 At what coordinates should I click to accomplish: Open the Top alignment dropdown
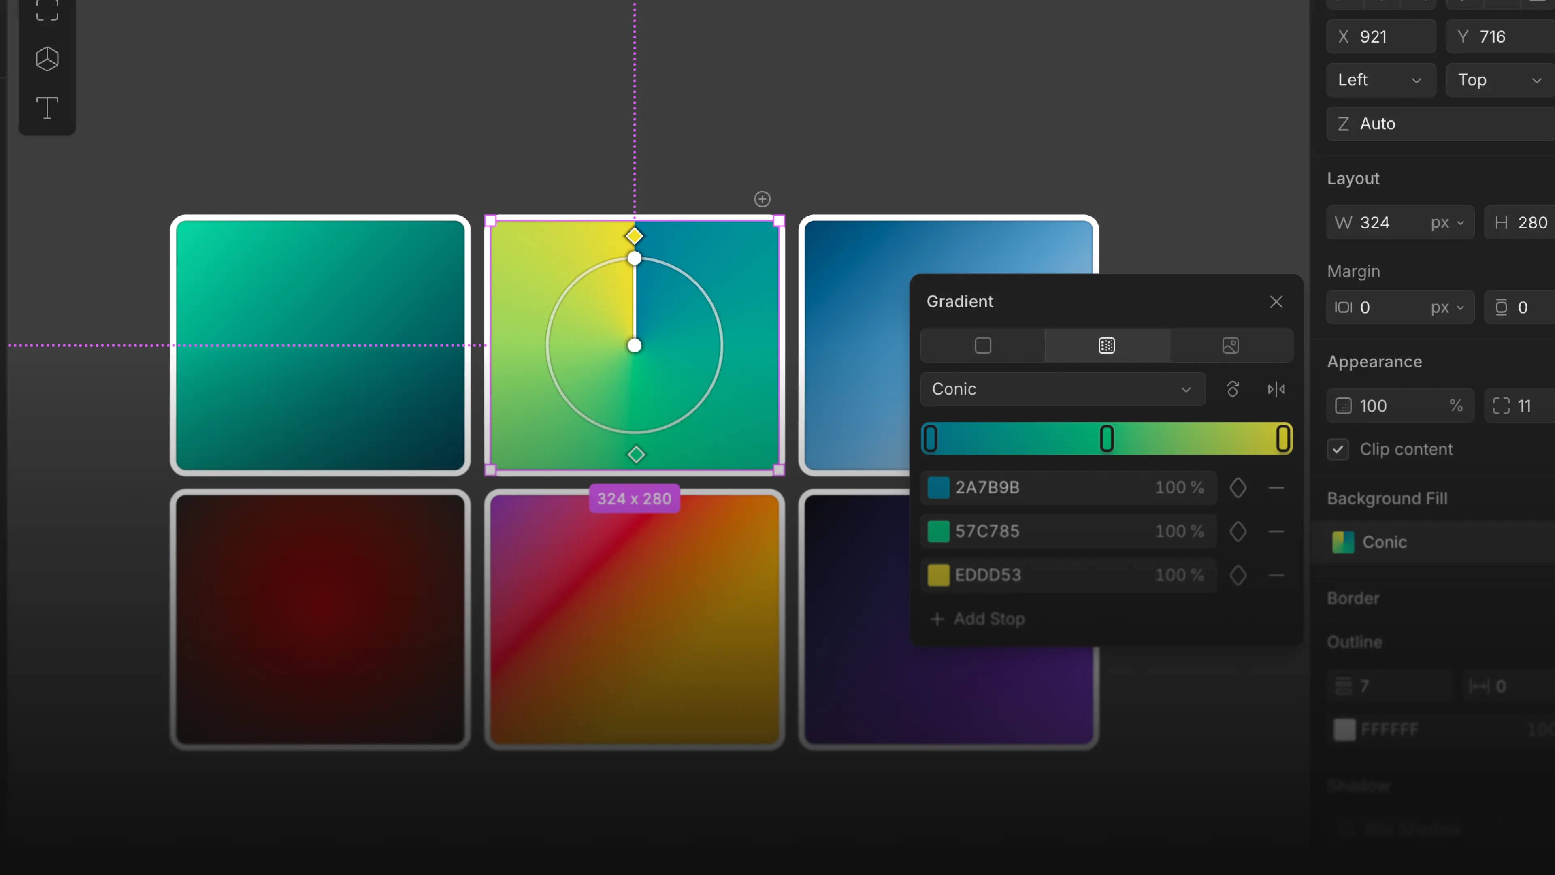tap(1501, 80)
